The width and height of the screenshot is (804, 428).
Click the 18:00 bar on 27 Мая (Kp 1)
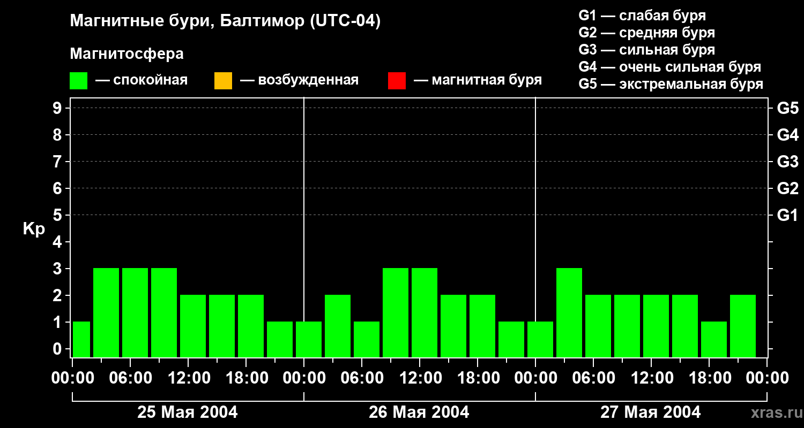click(714, 339)
